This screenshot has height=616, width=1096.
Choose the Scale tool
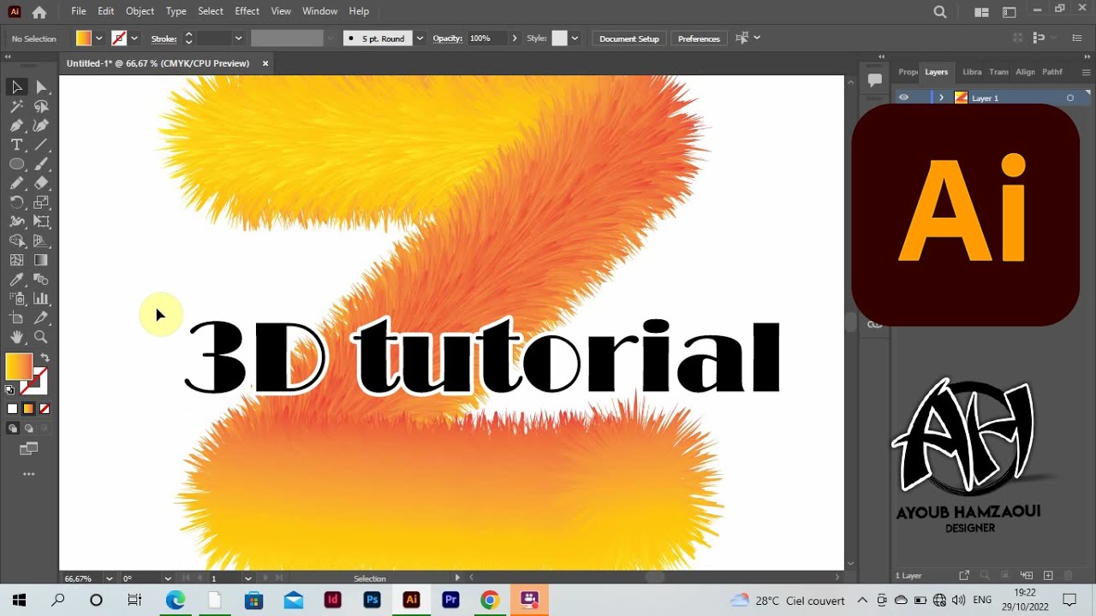tap(41, 203)
